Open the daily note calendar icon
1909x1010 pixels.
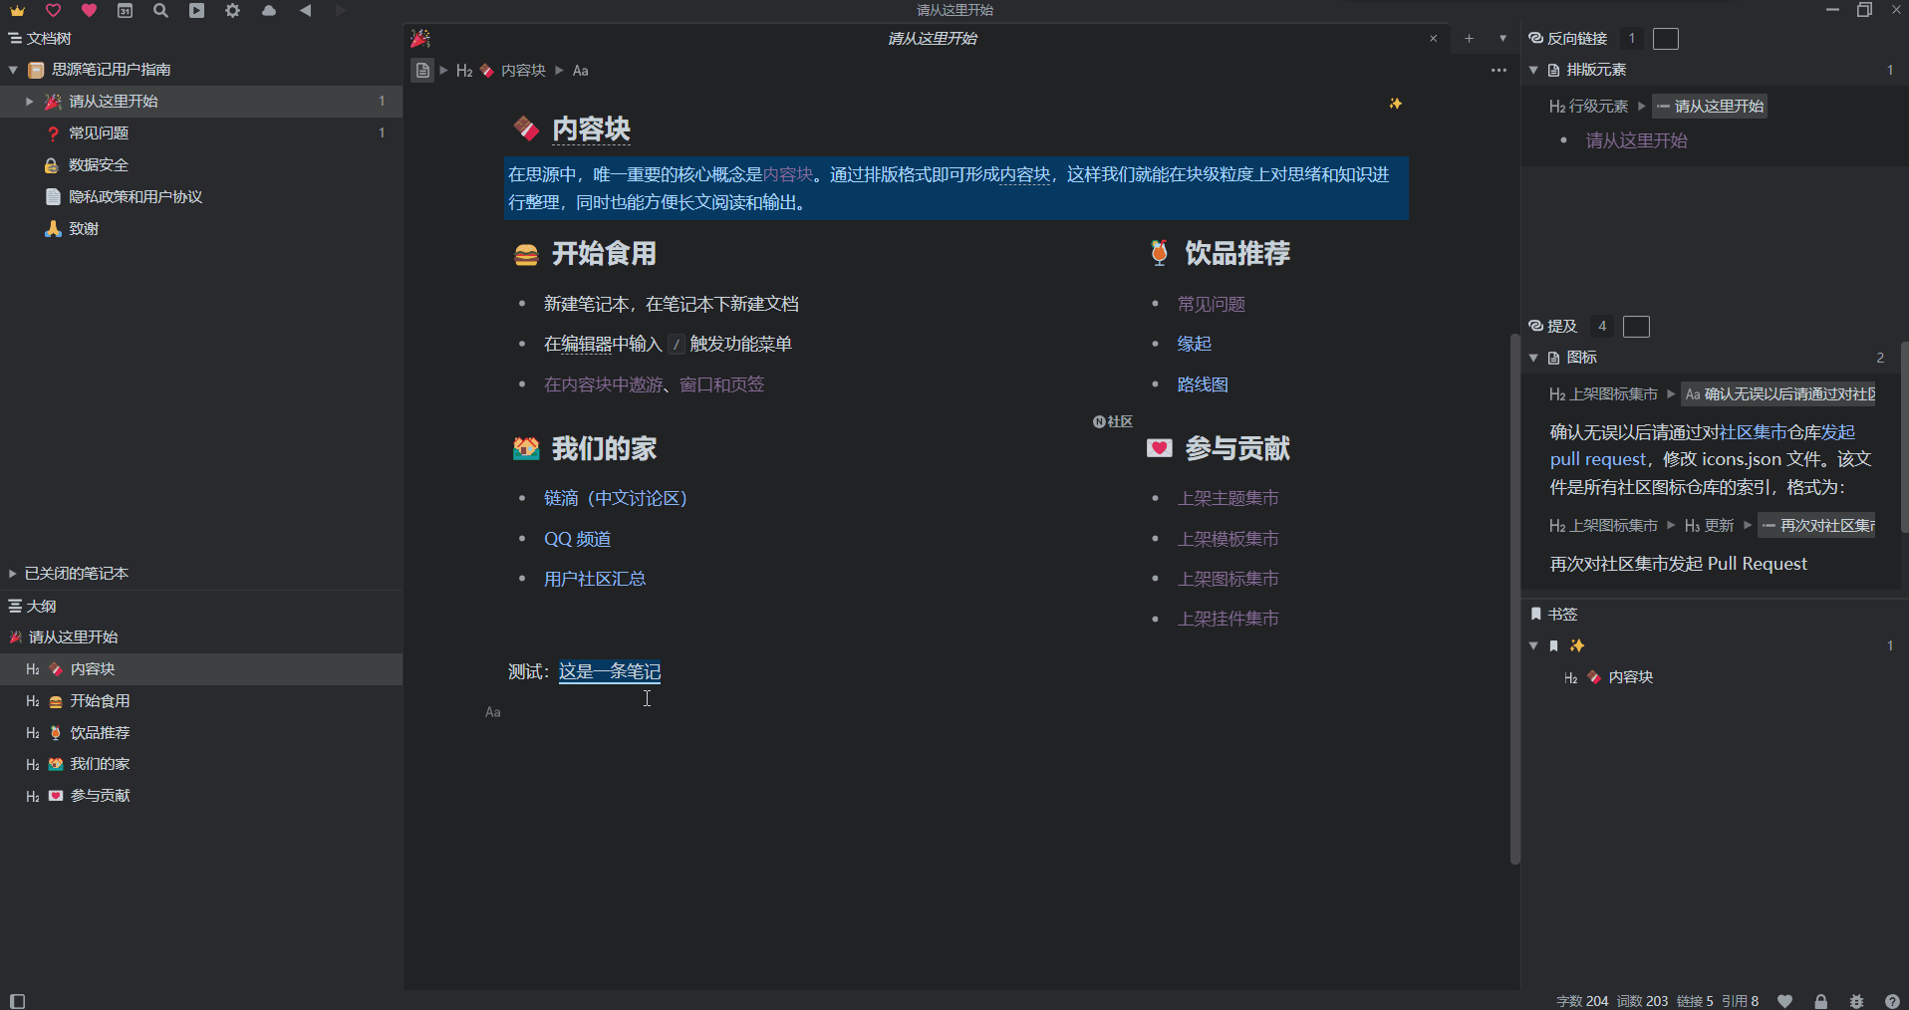[x=126, y=11]
